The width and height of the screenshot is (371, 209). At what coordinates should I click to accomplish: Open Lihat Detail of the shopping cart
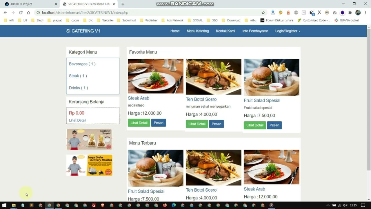click(77, 120)
